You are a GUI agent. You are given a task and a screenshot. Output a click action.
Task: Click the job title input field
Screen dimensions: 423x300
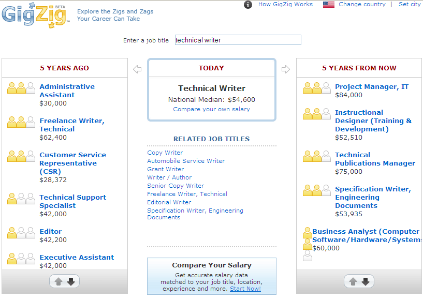[x=238, y=40]
